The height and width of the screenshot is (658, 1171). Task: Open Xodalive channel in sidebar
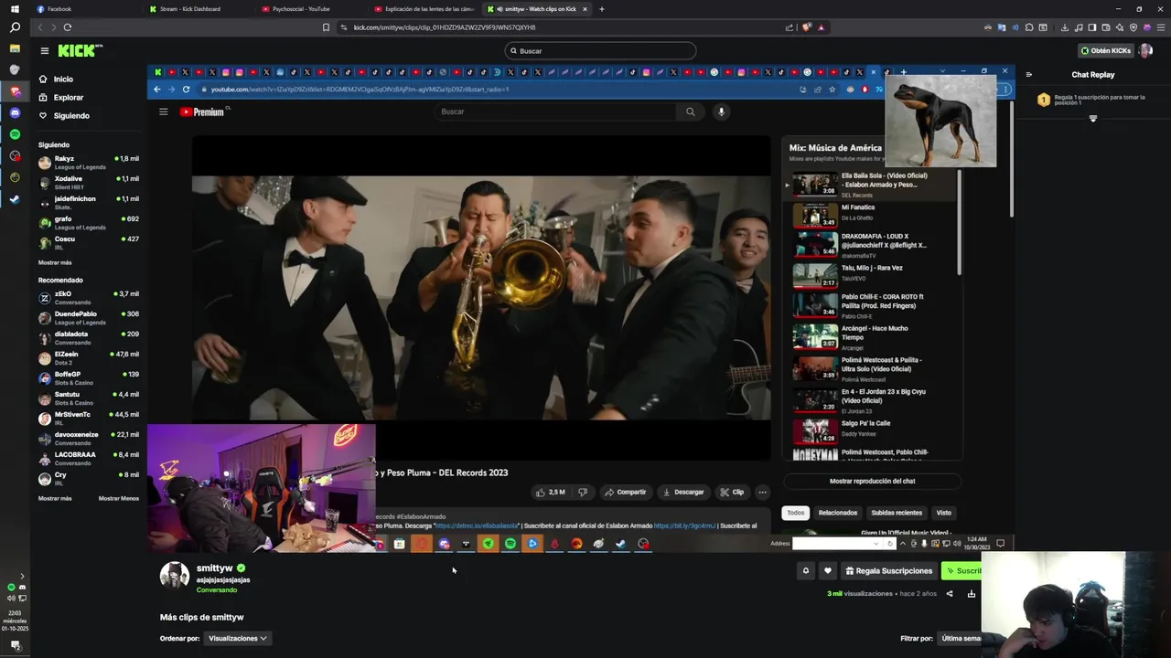pyautogui.click(x=89, y=183)
